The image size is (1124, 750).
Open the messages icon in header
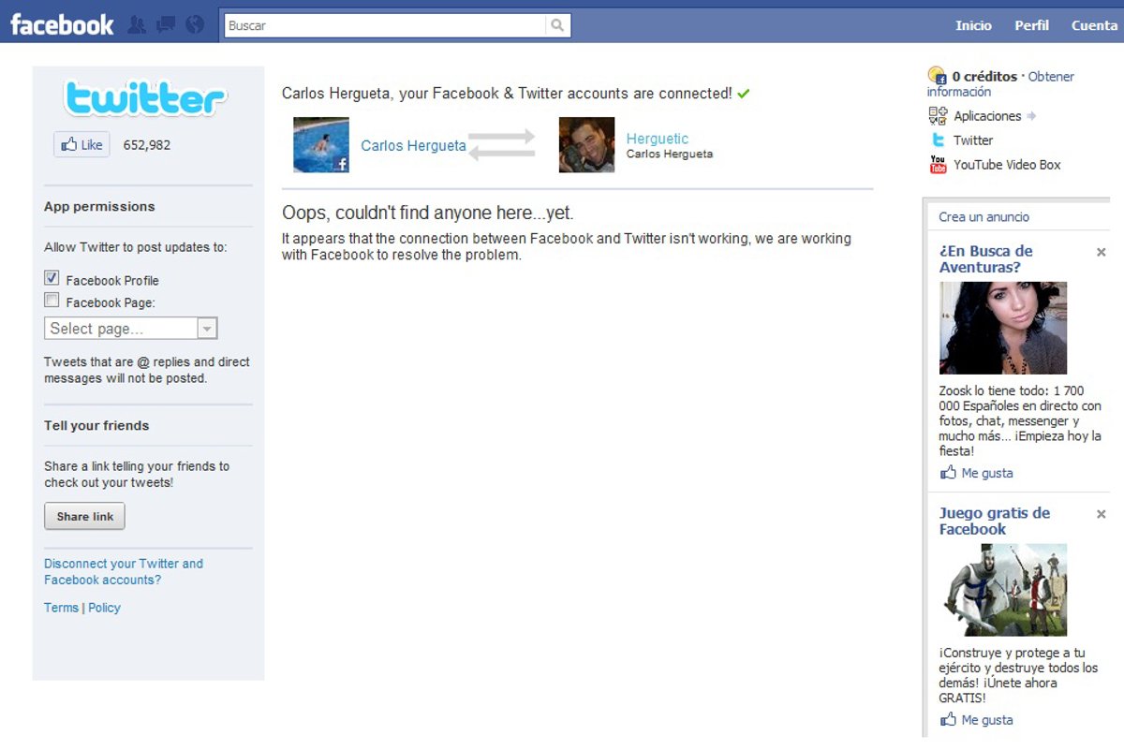point(166,25)
